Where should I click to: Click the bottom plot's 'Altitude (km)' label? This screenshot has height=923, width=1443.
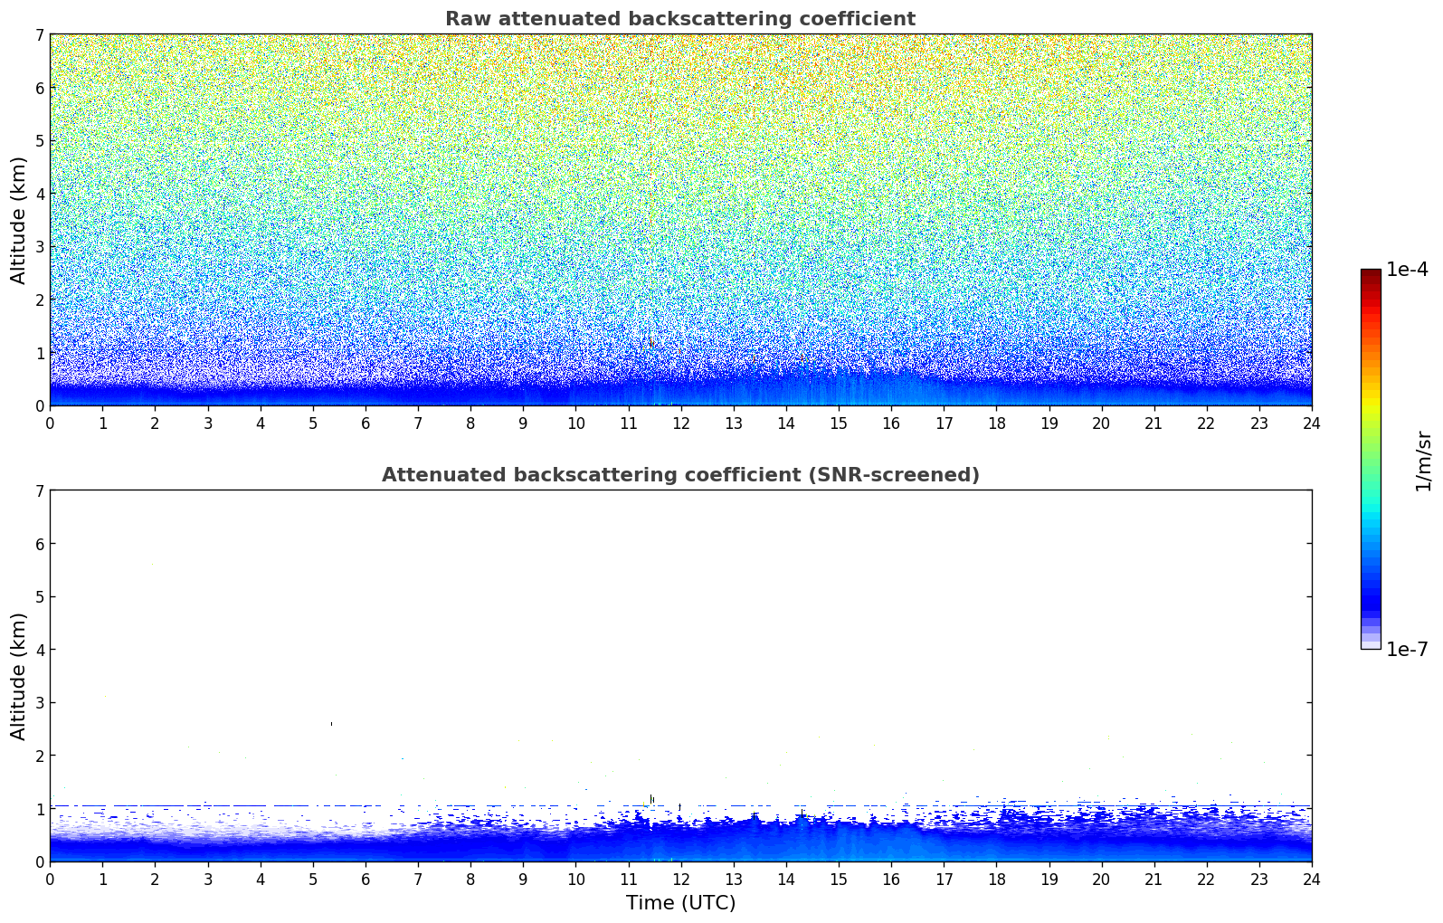pos(19,676)
